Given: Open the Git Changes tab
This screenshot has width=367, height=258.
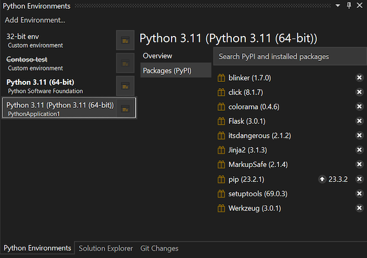Looking at the screenshot, I should pyautogui.click(x=159, y=248).
